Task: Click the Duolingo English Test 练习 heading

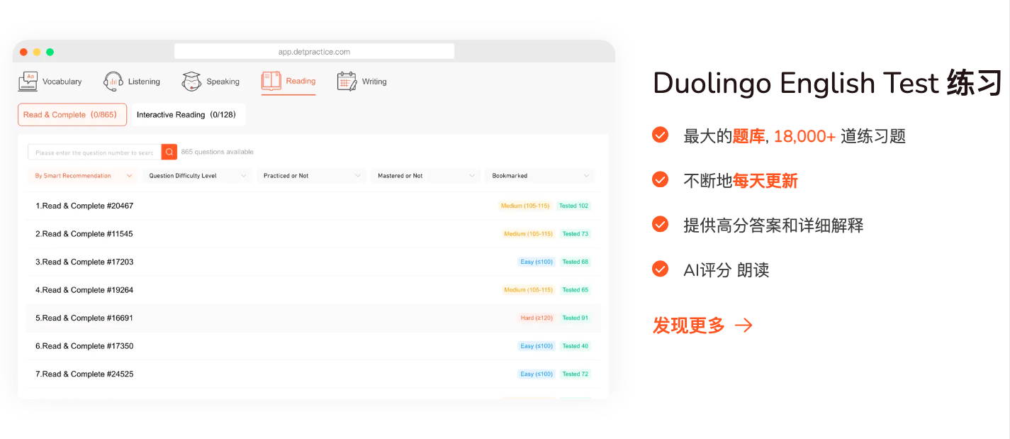Action: [828, 83]
